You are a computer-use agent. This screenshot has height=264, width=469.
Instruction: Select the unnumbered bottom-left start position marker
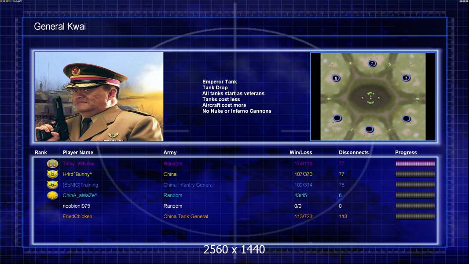(x=337, y=118)
